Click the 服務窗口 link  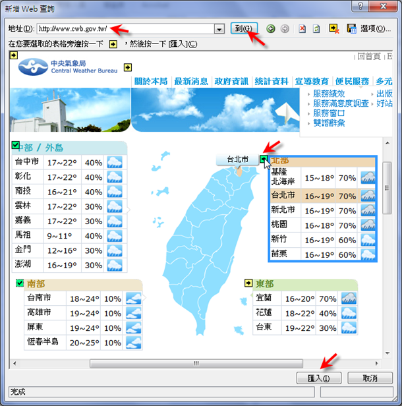click(329, 113)
